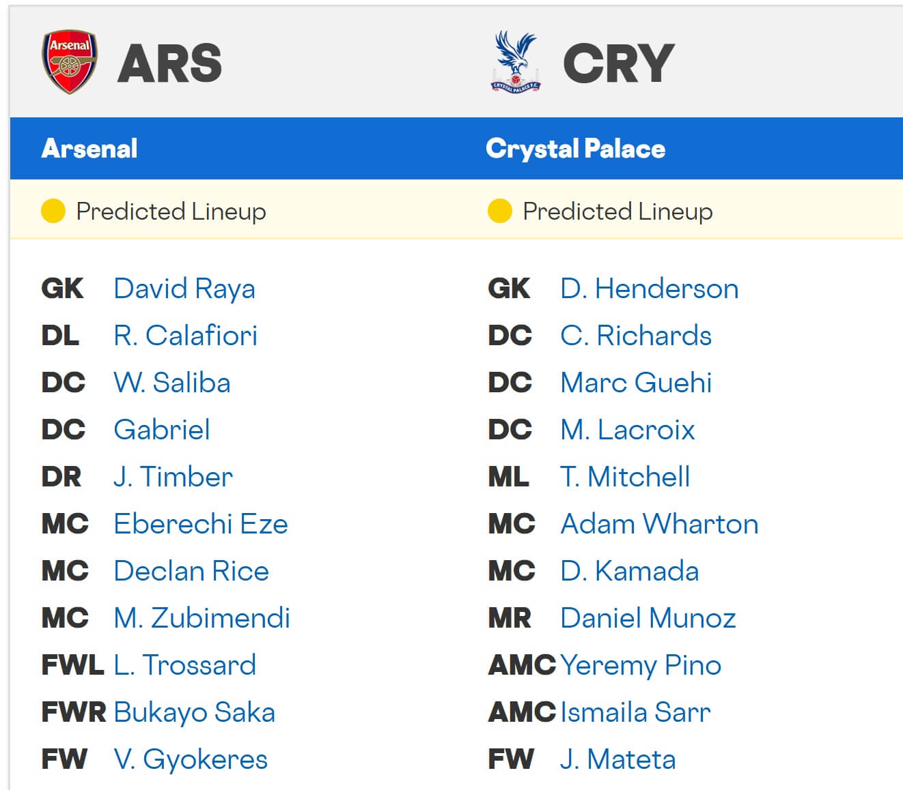Click the yellow dot beside Crystal Palace Predicted Lineup
The height and width of the screenshot is (790, 903).
499,211
